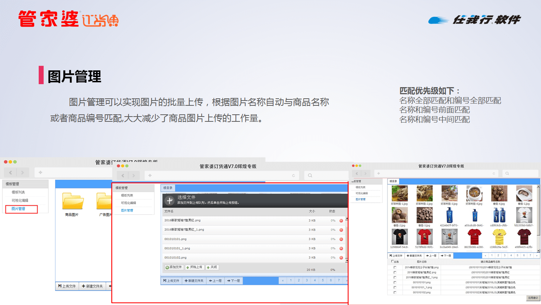Screen dimensions: 541x305
Task: Remove 001010102.png from the upload queue
Action: (x=341, y=258)
